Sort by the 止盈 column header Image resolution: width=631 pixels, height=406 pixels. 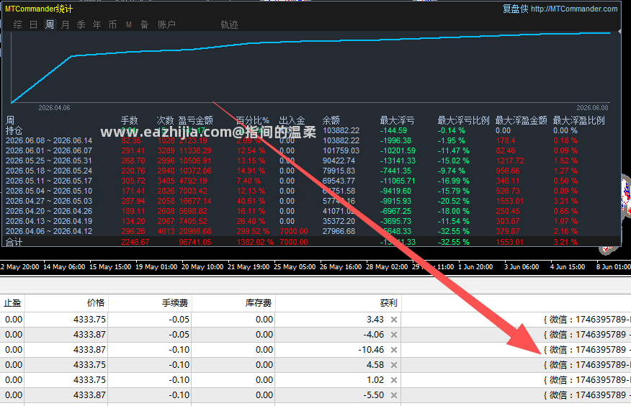[x=12, y=303]
